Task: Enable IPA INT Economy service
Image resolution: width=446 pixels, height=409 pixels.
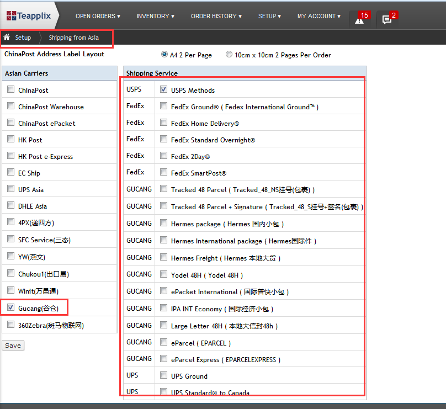Action: pos(163,308)
